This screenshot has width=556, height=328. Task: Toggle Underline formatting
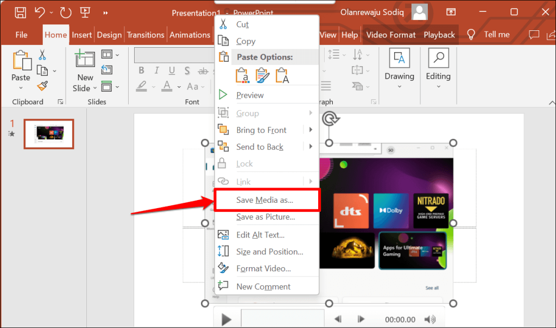click(x=172, y=70)
